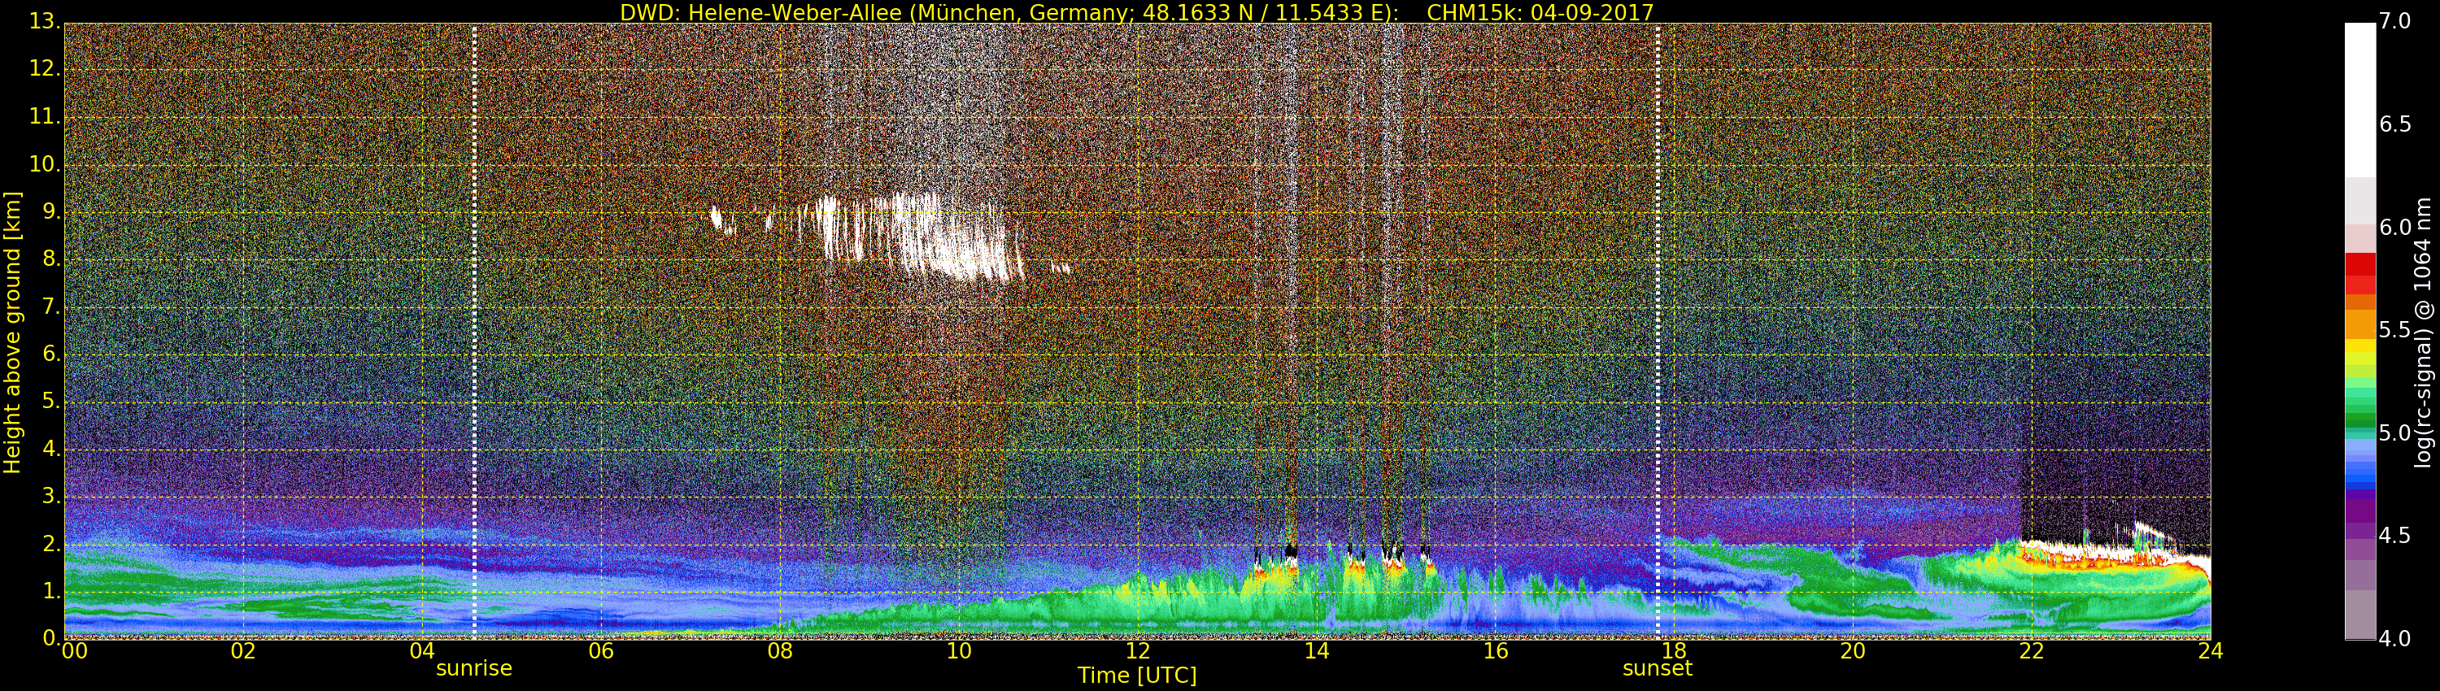This screenshot has width=2440, height=691.
Task: Click the 'Time [UTC]' axis label
Action: pos(1137,676)
